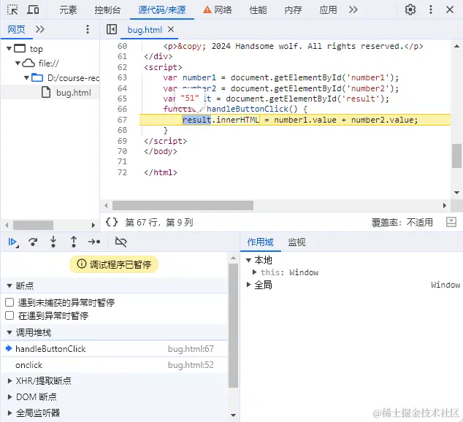This screenshot has height=422, width=463.
Task: Click the editor scroll-up arrow
Action: pos(456,46)
